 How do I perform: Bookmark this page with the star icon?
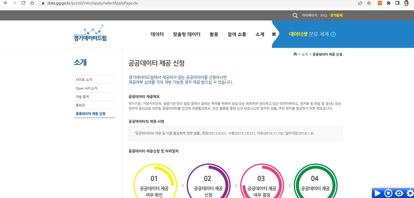click(x=369, y=3)
